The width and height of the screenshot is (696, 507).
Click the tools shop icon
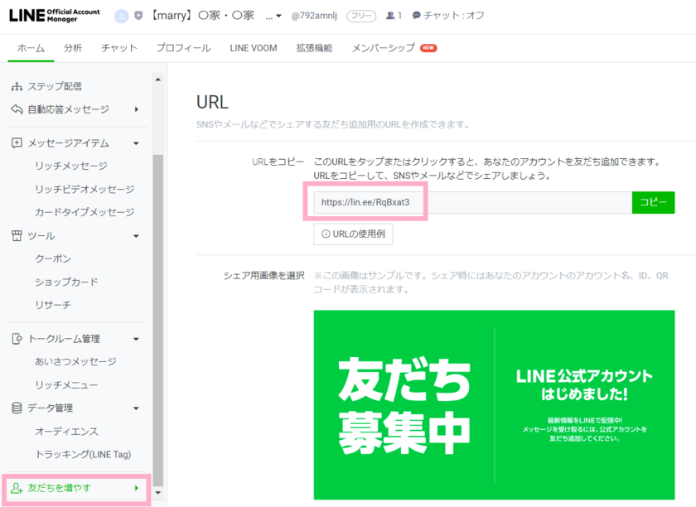click(17, 236)
